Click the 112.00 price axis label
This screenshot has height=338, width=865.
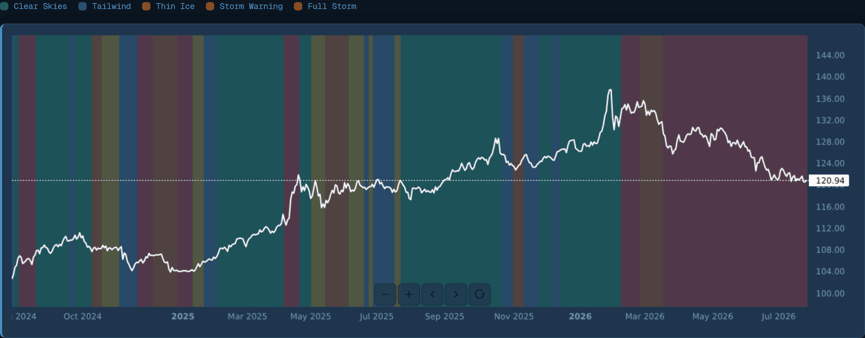pyautogui.click(x=830, y=229)
